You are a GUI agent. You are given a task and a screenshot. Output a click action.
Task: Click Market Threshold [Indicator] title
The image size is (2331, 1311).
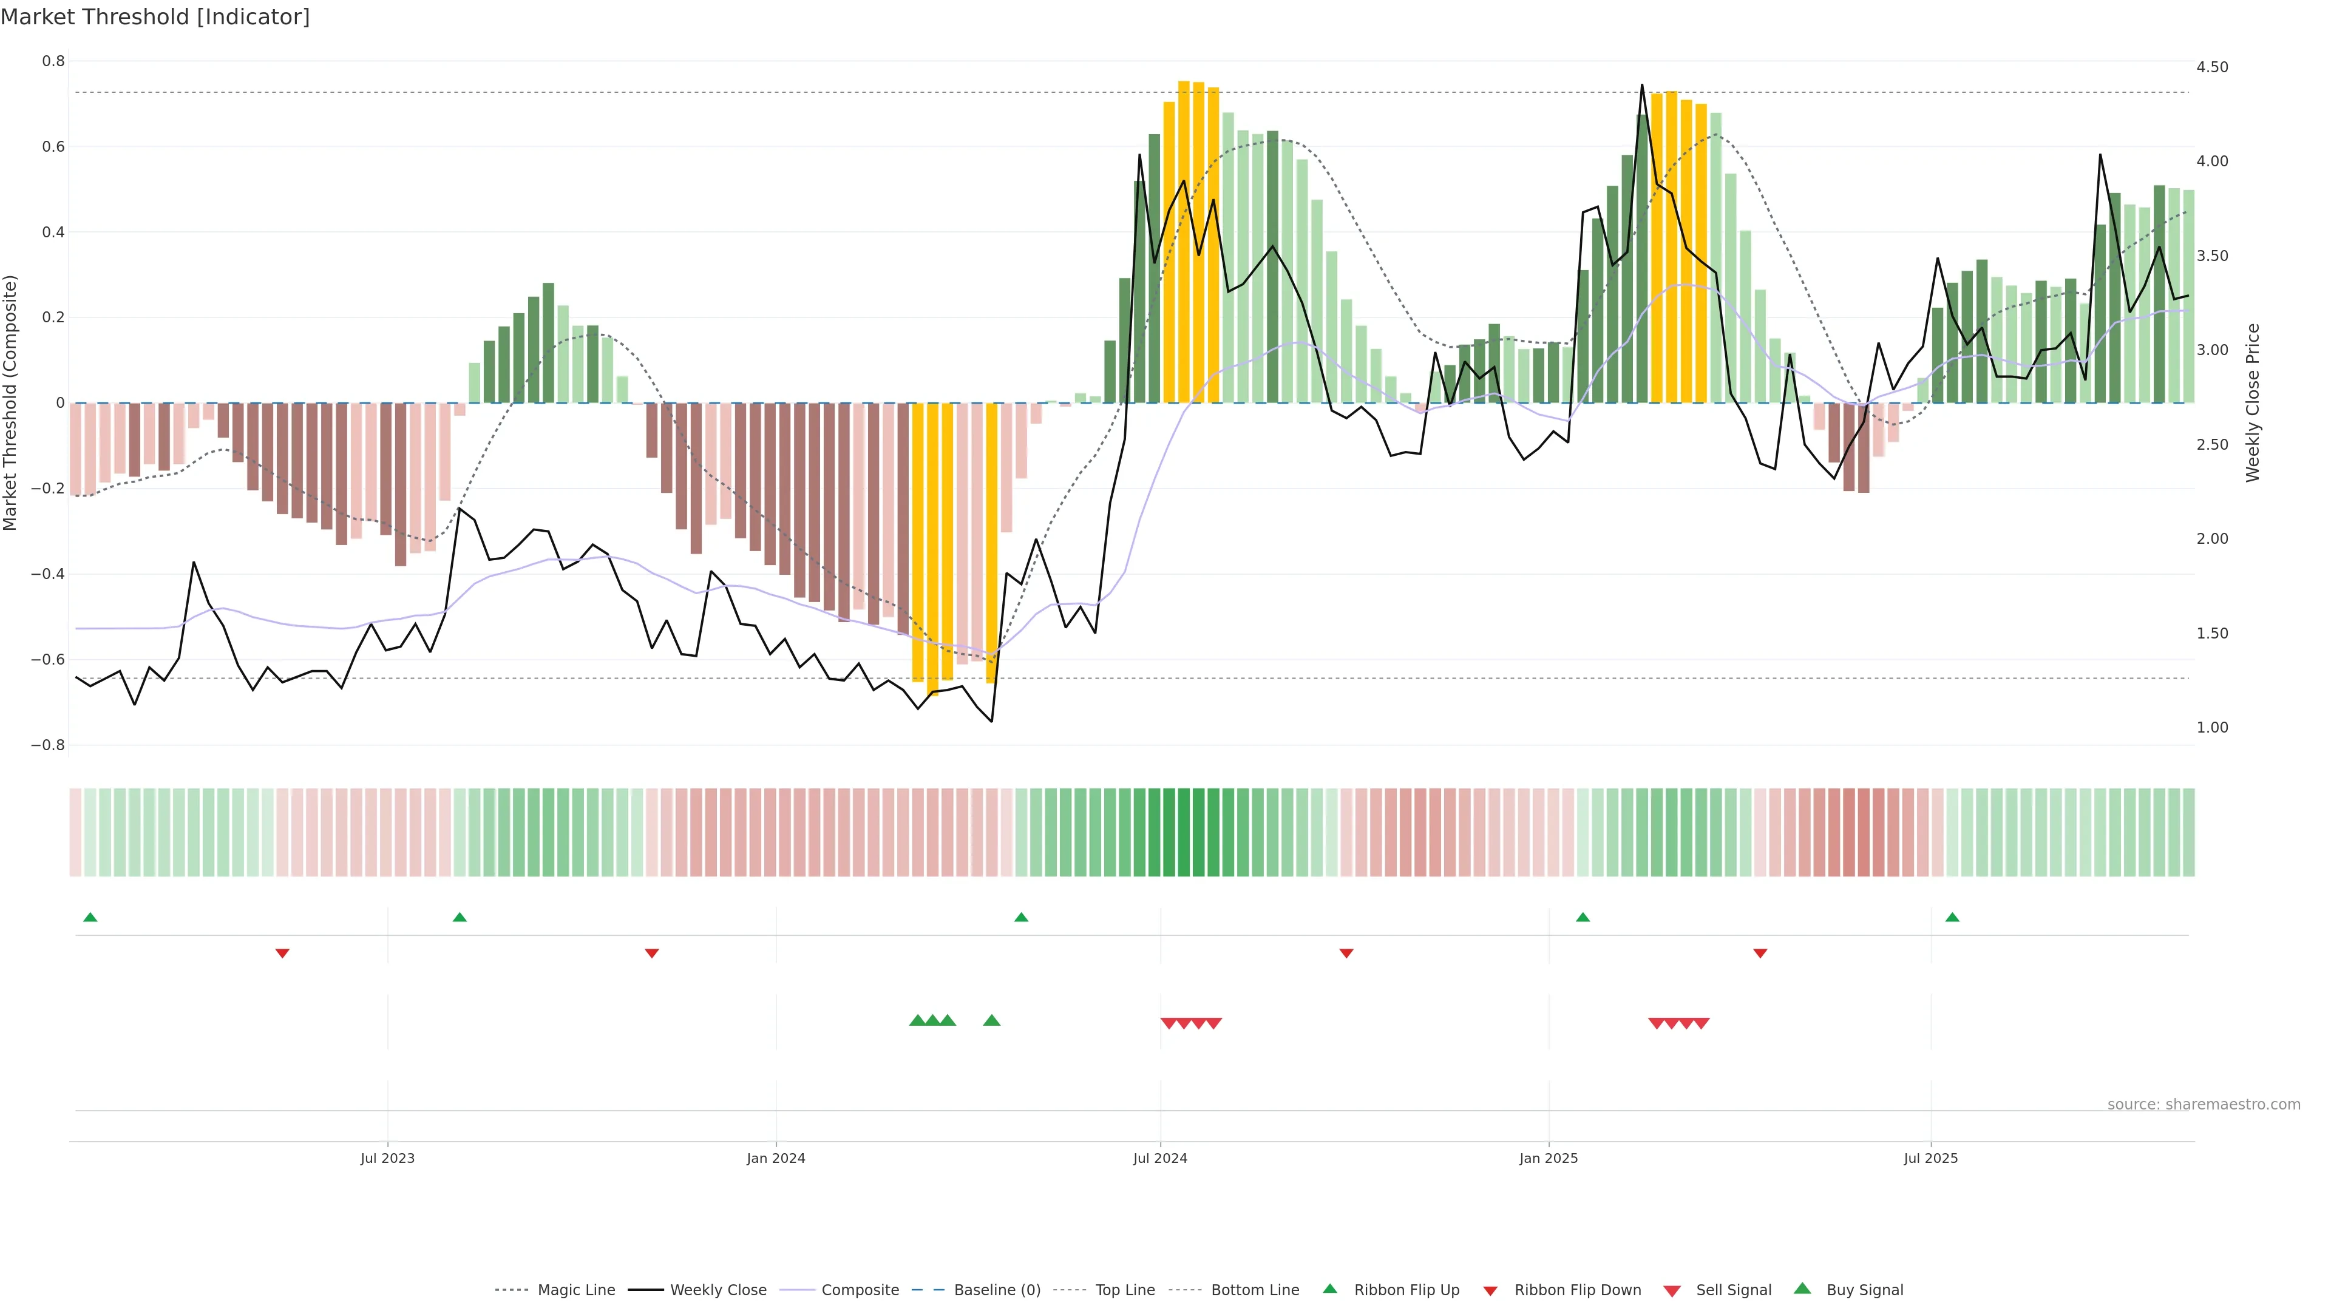pyautogui.click(x=155, y=17)
